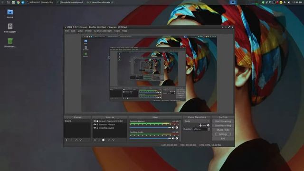This screenshot has width=304, height=171.
Task: Toggle visibility of Desktop Audio source
Action: tap(95, 128)
